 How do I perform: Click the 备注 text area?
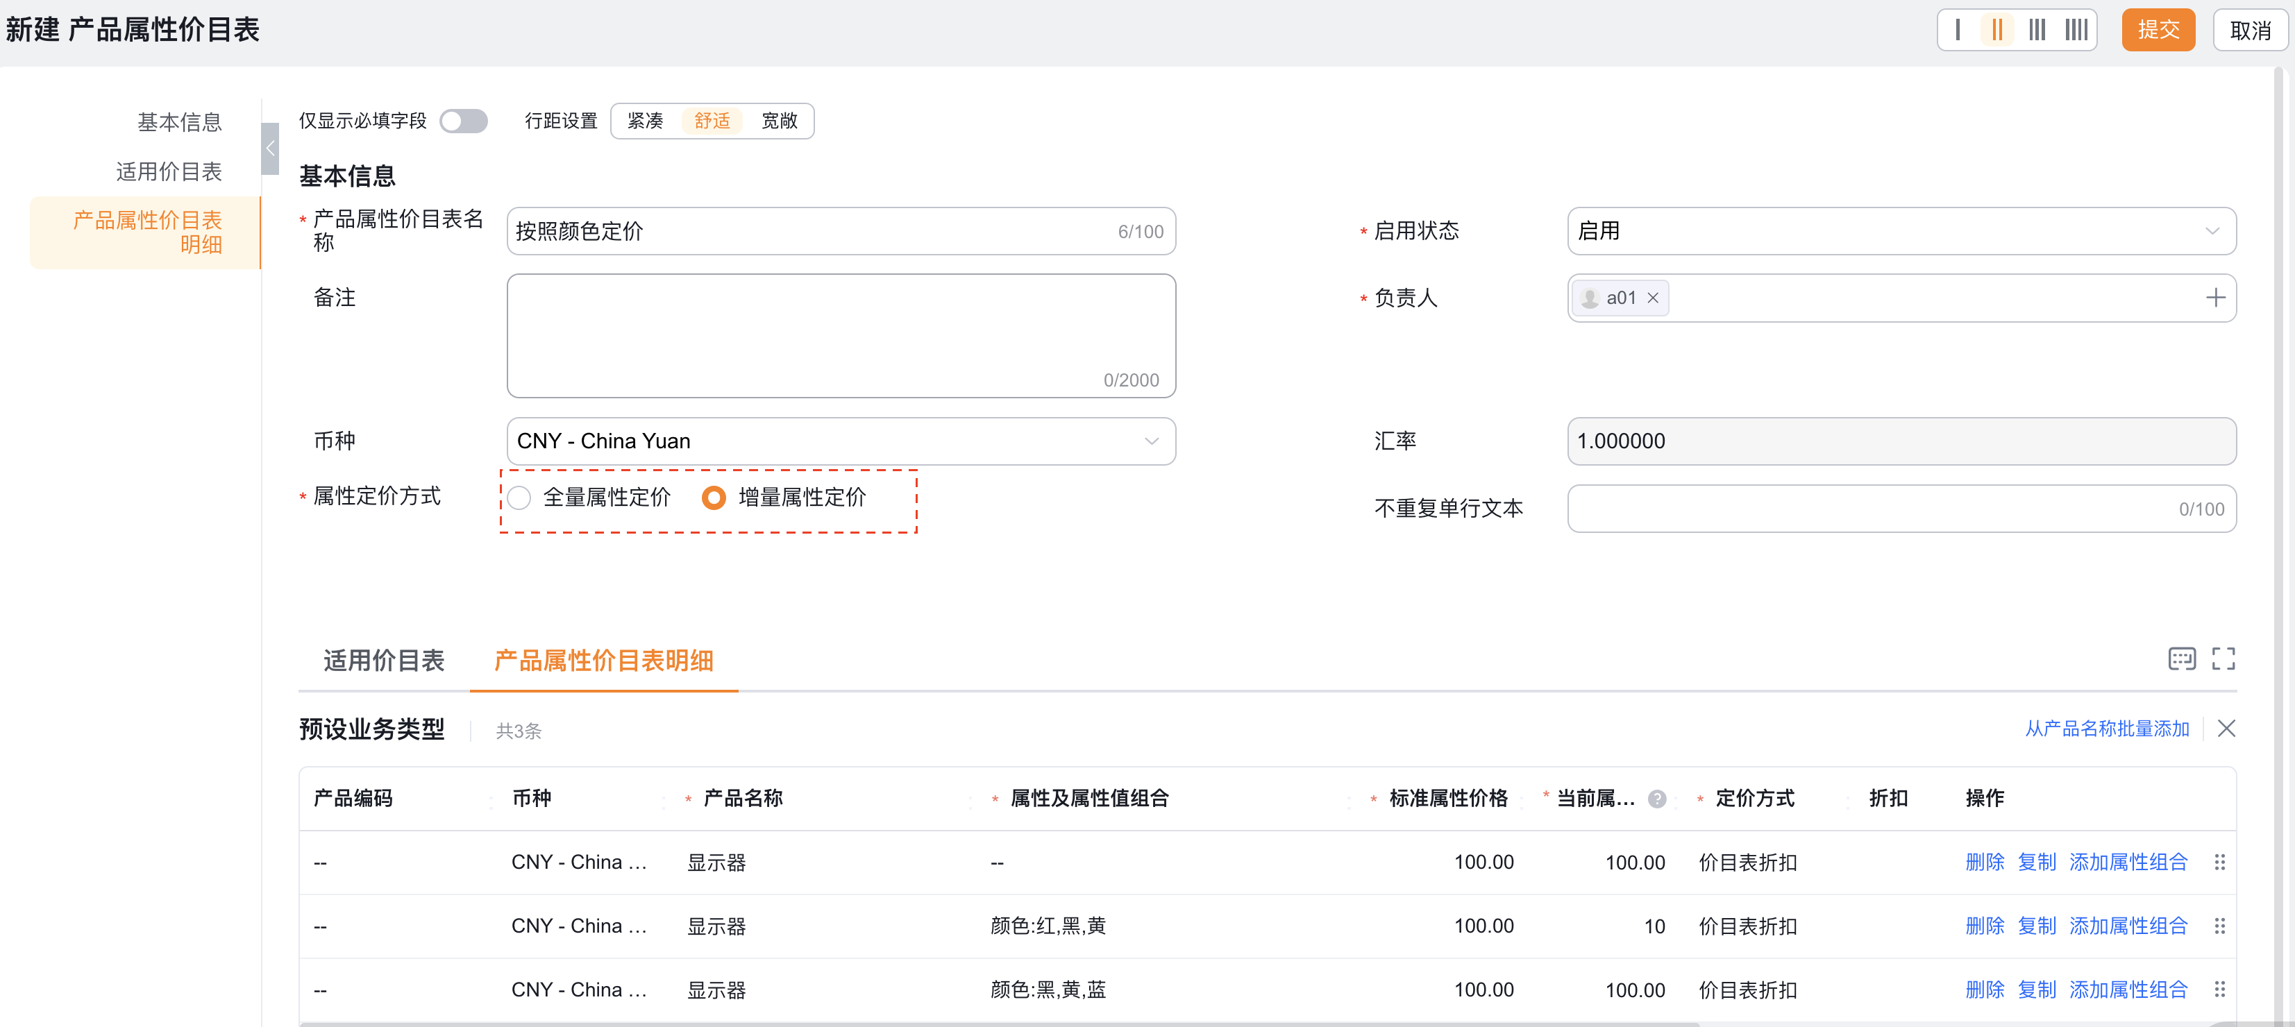840,336
